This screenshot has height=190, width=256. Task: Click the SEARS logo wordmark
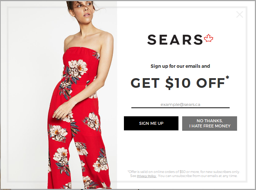click(x=175, y=40)
